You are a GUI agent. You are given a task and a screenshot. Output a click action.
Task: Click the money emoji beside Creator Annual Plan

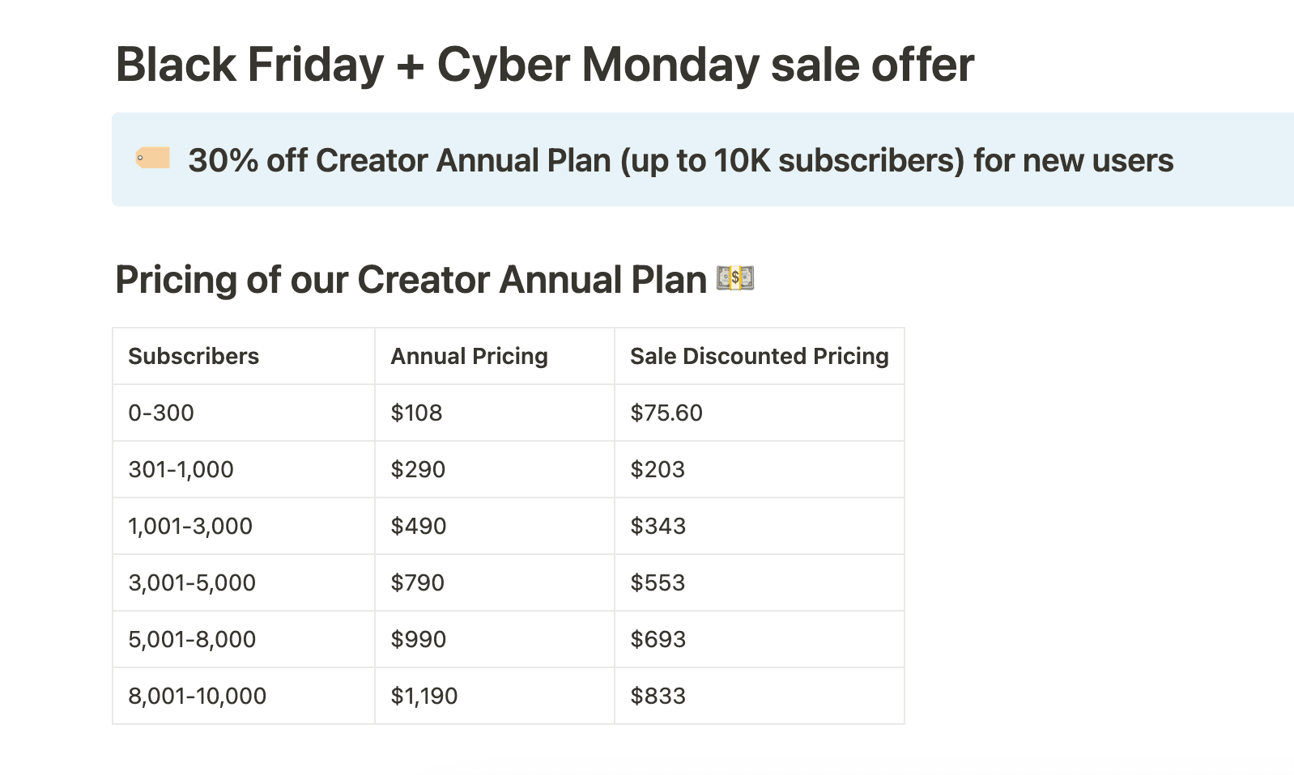coord(735,278)
